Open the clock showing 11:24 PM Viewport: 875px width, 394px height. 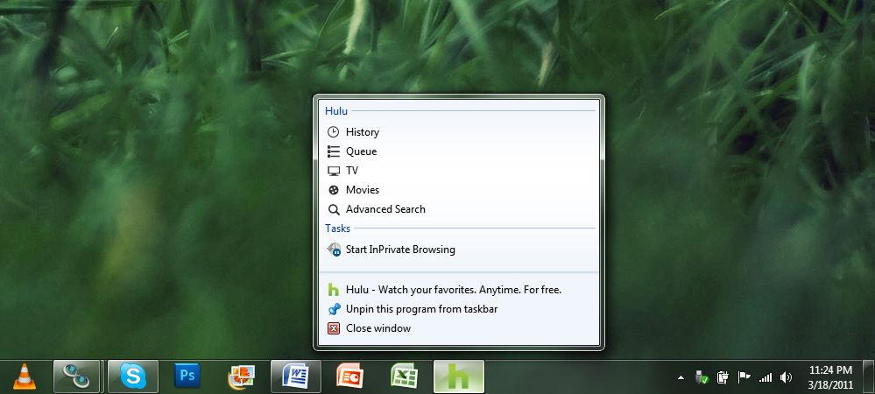(x=831, y=377)
